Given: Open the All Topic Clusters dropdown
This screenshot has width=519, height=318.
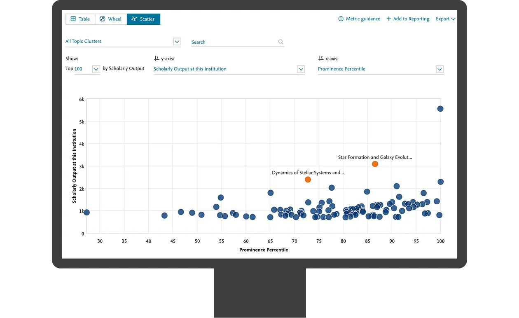Looking at the screenshot, I should point(177,41).
